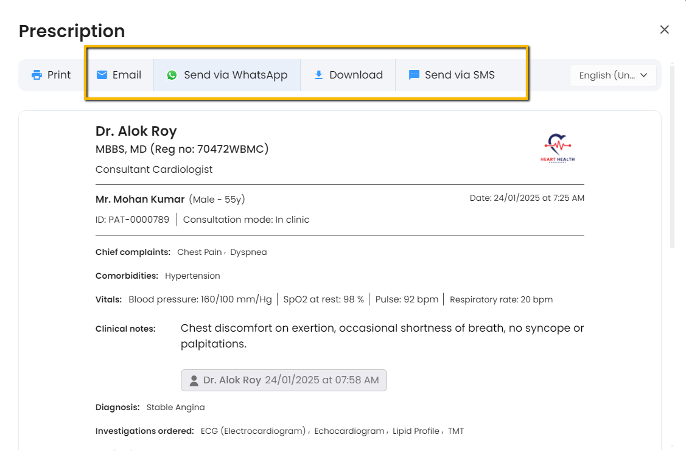Close the Prescription dialog
The width and height of the screenshot is (686, 457).
coord(664,30)
